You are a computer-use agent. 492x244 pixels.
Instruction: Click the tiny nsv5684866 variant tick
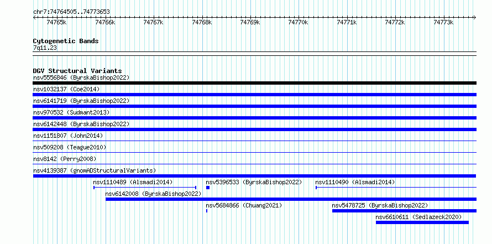(207, 211)
